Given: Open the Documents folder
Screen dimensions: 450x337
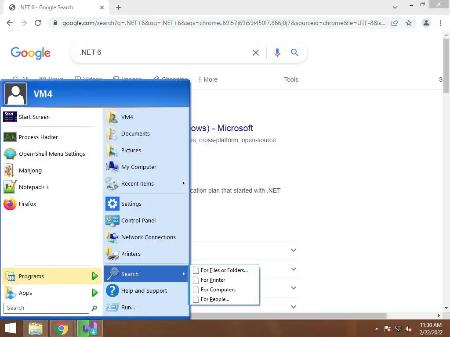Looking at the screenshot, I should (x=146, y=133).
